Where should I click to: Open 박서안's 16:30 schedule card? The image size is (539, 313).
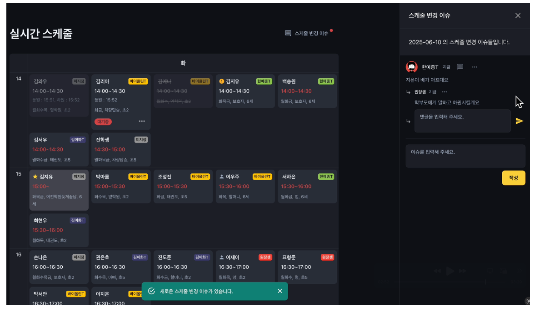[x=59, y=296]
